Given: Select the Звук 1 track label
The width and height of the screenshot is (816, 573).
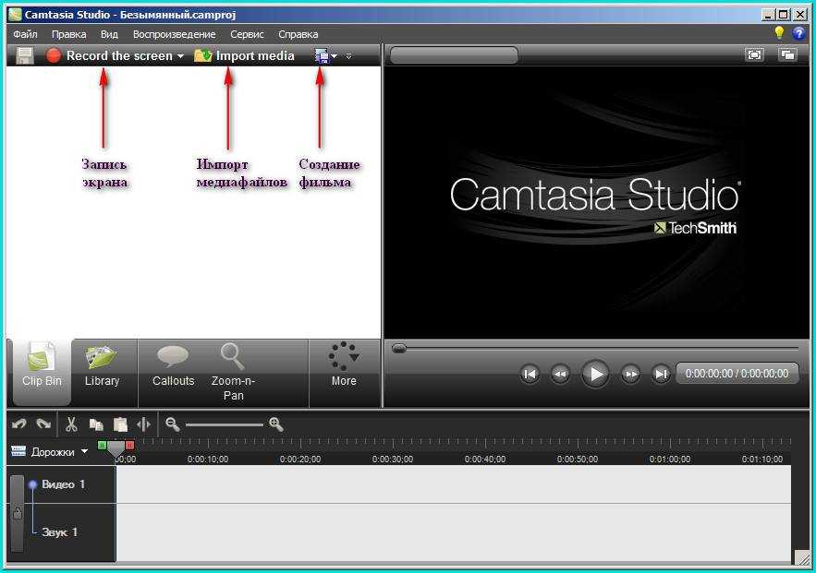Looking at the screenshot, I should pyautogui.click(x=59, y=532).
